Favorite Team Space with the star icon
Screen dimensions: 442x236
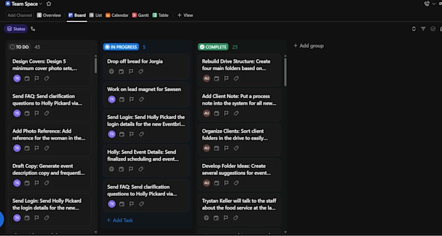pos(49,4)
